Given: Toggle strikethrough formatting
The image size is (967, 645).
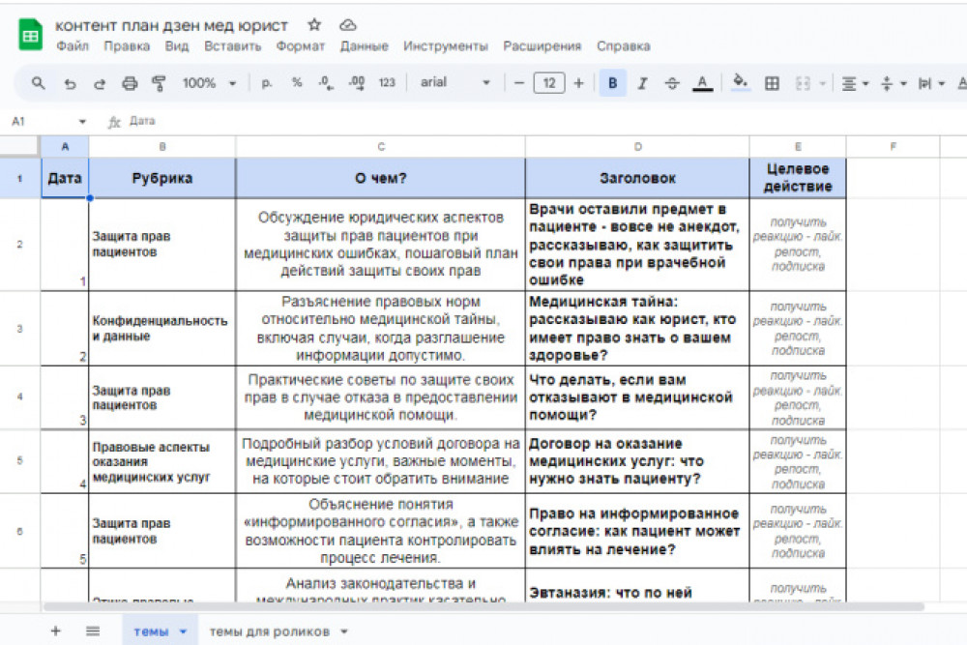Looking at the screenshot, I should pyautogui.click(x=672, y=83).
